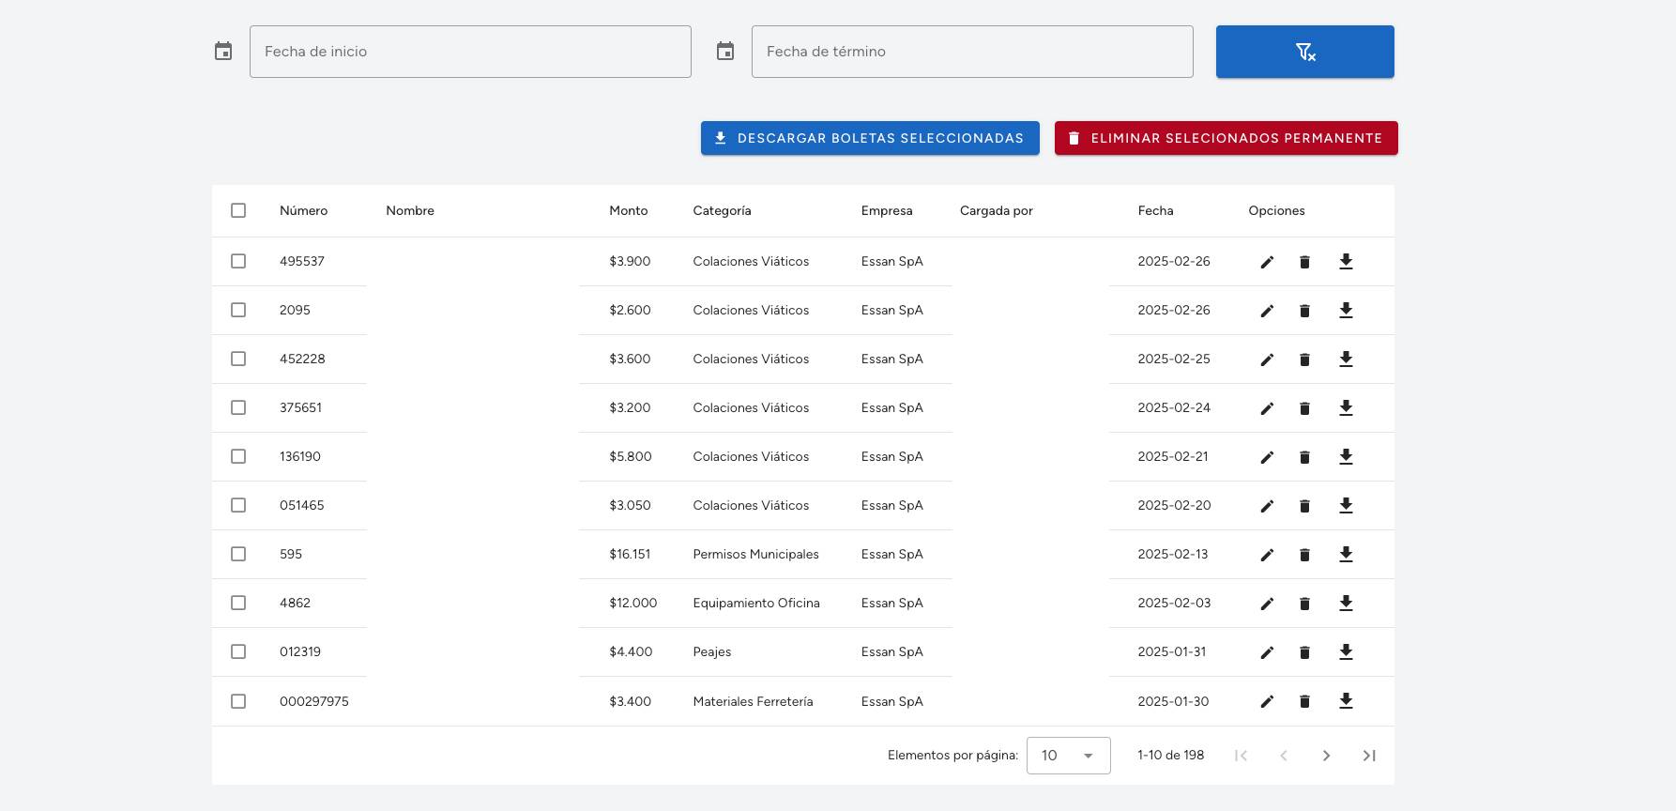Jump to the last page of results

pyautogui.click(x=1369, y=756)
